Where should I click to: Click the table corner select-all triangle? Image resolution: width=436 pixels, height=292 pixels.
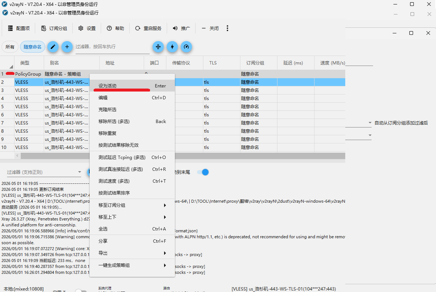pos(11,67)
